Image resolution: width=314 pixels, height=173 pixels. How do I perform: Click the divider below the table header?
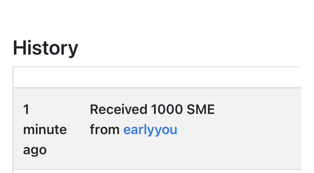pos(157,88)
